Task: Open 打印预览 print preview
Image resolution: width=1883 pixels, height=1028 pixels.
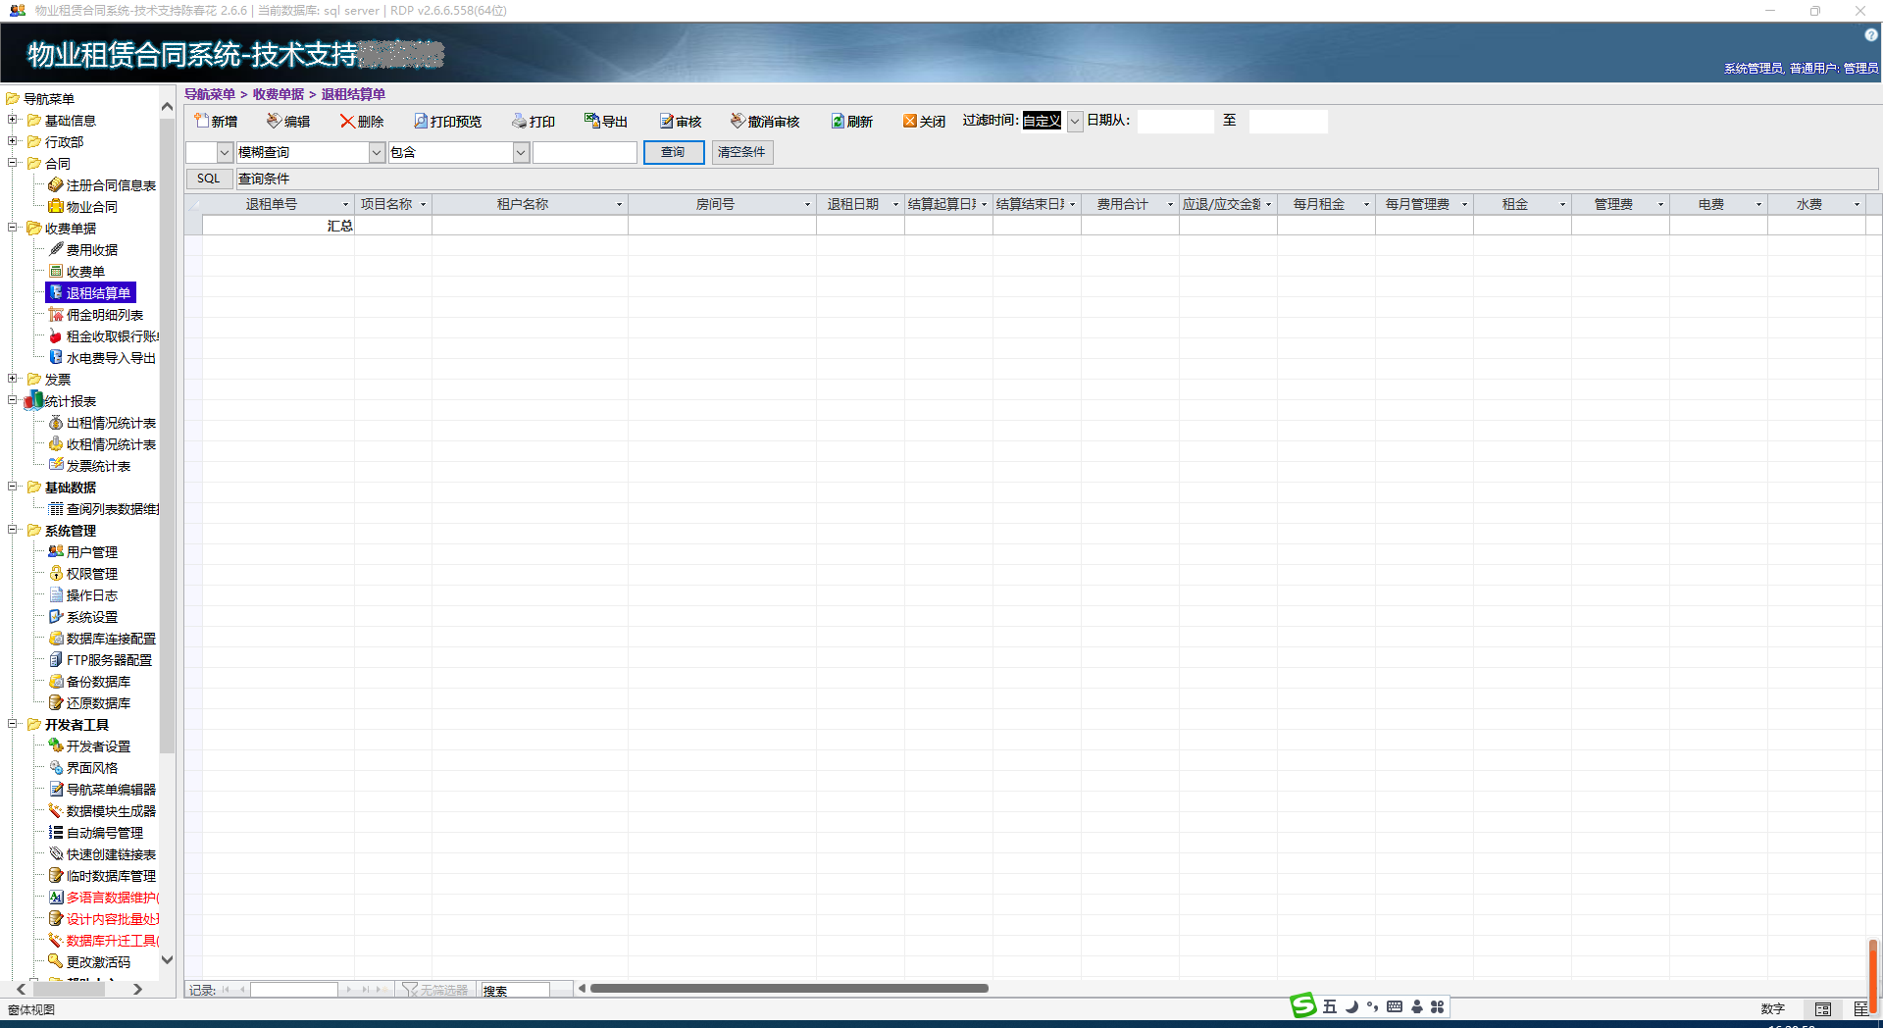Action: [447, 122]
